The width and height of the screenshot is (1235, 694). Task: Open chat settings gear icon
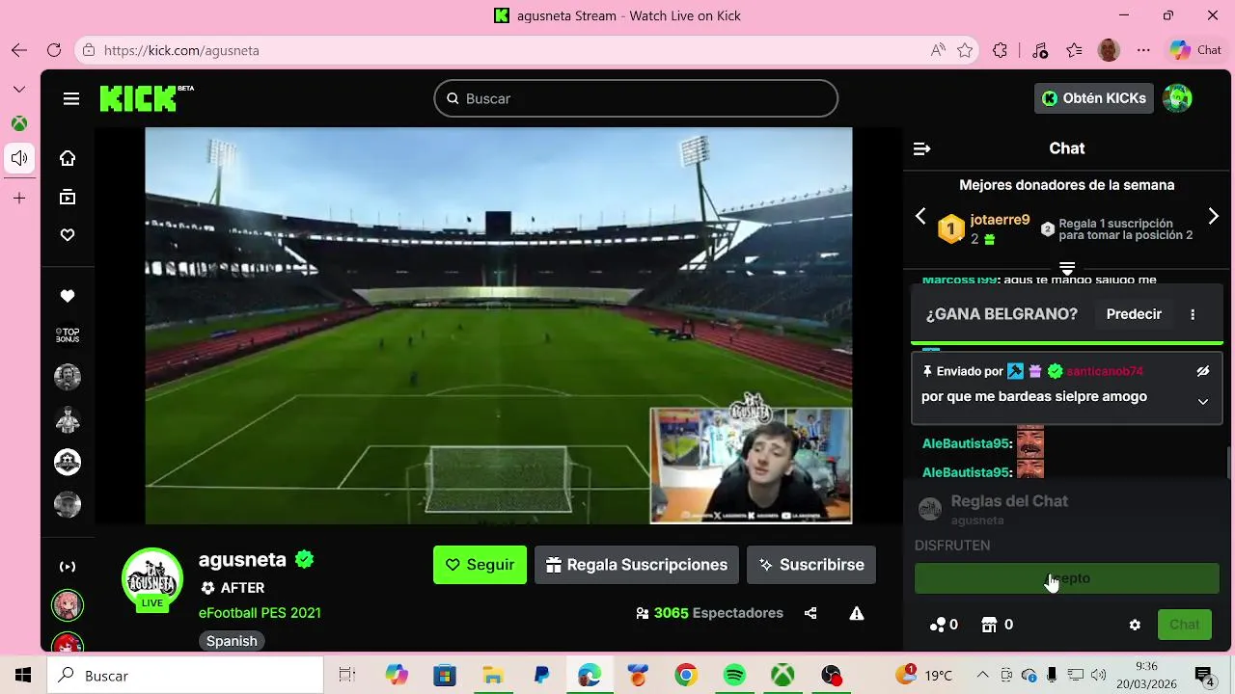(x=1135, y=625)
